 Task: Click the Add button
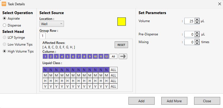[x=142, y=101]
